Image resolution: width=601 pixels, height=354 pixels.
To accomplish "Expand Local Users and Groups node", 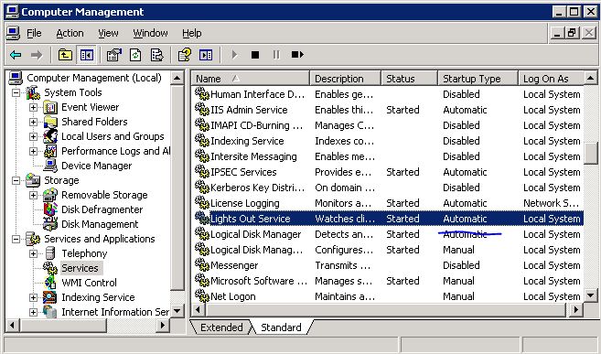I will pos(33,137).
